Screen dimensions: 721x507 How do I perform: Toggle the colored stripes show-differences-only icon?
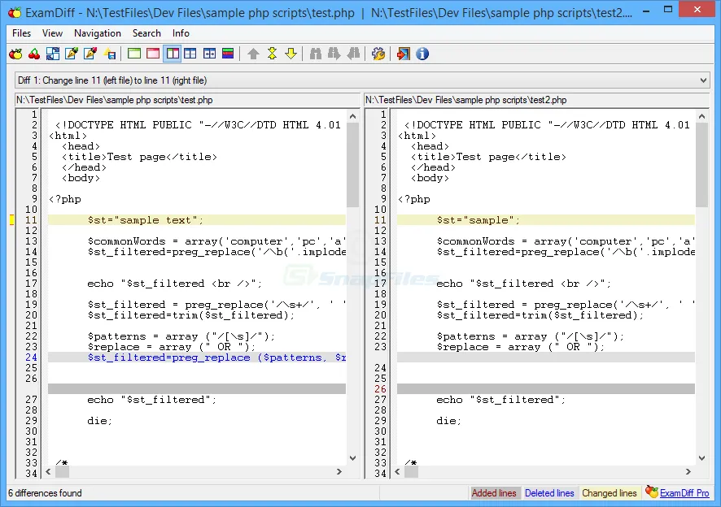(x=228, y=54)
